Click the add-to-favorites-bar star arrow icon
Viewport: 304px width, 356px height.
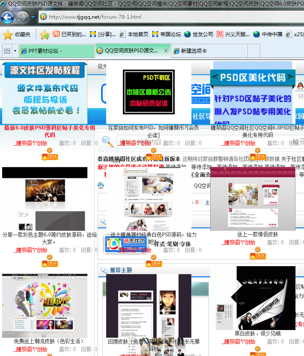(x=45, y=34)
